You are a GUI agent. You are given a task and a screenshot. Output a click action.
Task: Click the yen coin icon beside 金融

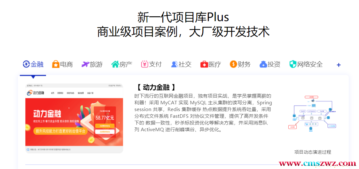point(26,64)
